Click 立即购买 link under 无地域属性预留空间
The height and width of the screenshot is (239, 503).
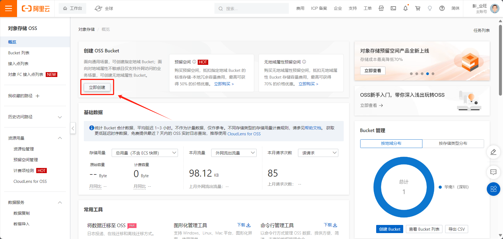point(308,84)
